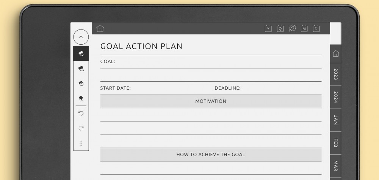Select the eraser tool
Screen dimensions: 379x180
(x=81, y=84)
